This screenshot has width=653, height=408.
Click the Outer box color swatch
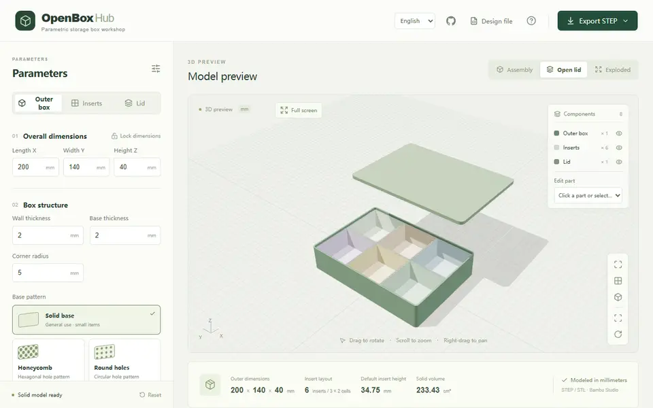(556, 133)
